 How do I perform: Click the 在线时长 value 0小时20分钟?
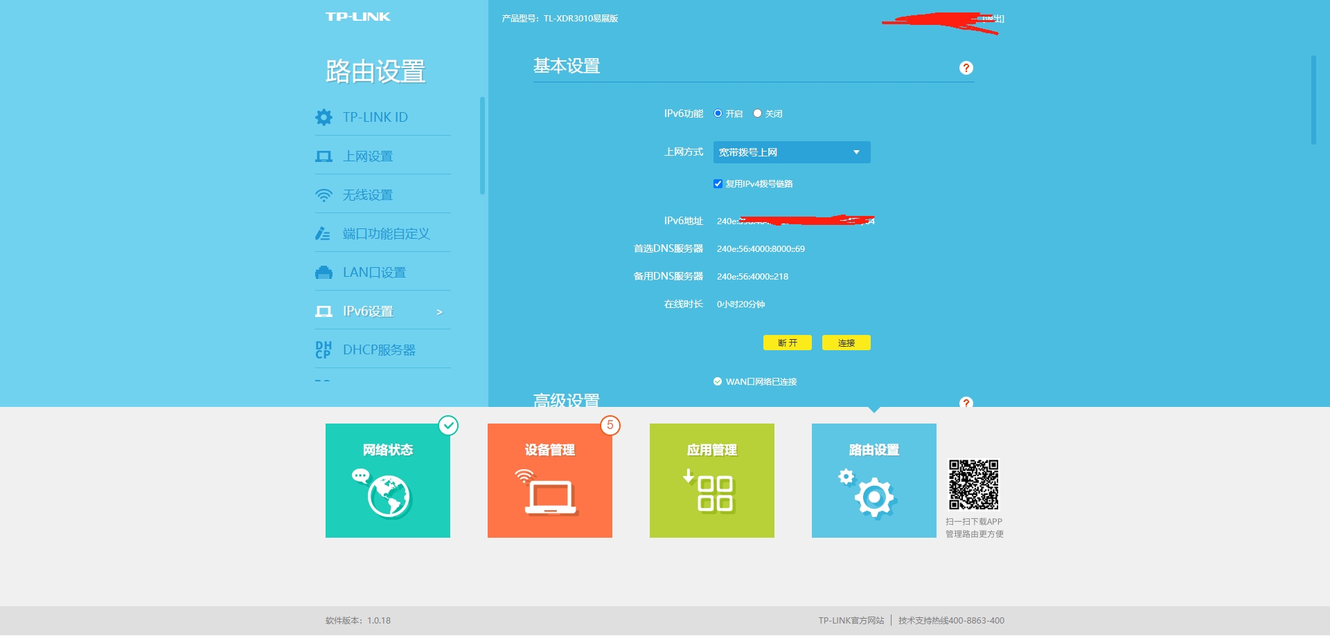pos(741,304)
